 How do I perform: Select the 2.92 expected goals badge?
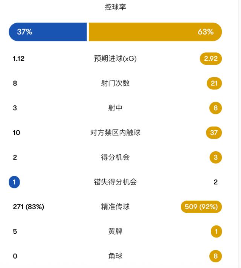point(211,59)
